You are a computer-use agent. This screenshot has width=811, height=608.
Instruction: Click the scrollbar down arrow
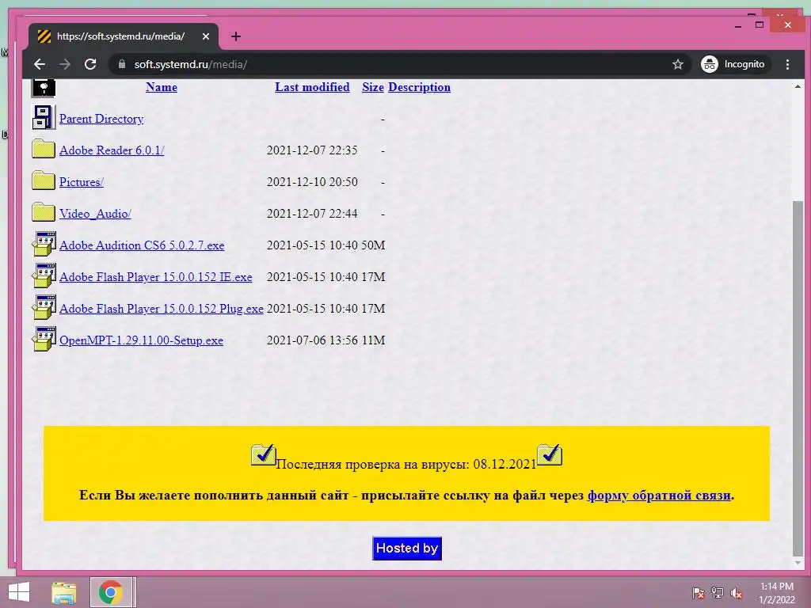click(798, 563)
